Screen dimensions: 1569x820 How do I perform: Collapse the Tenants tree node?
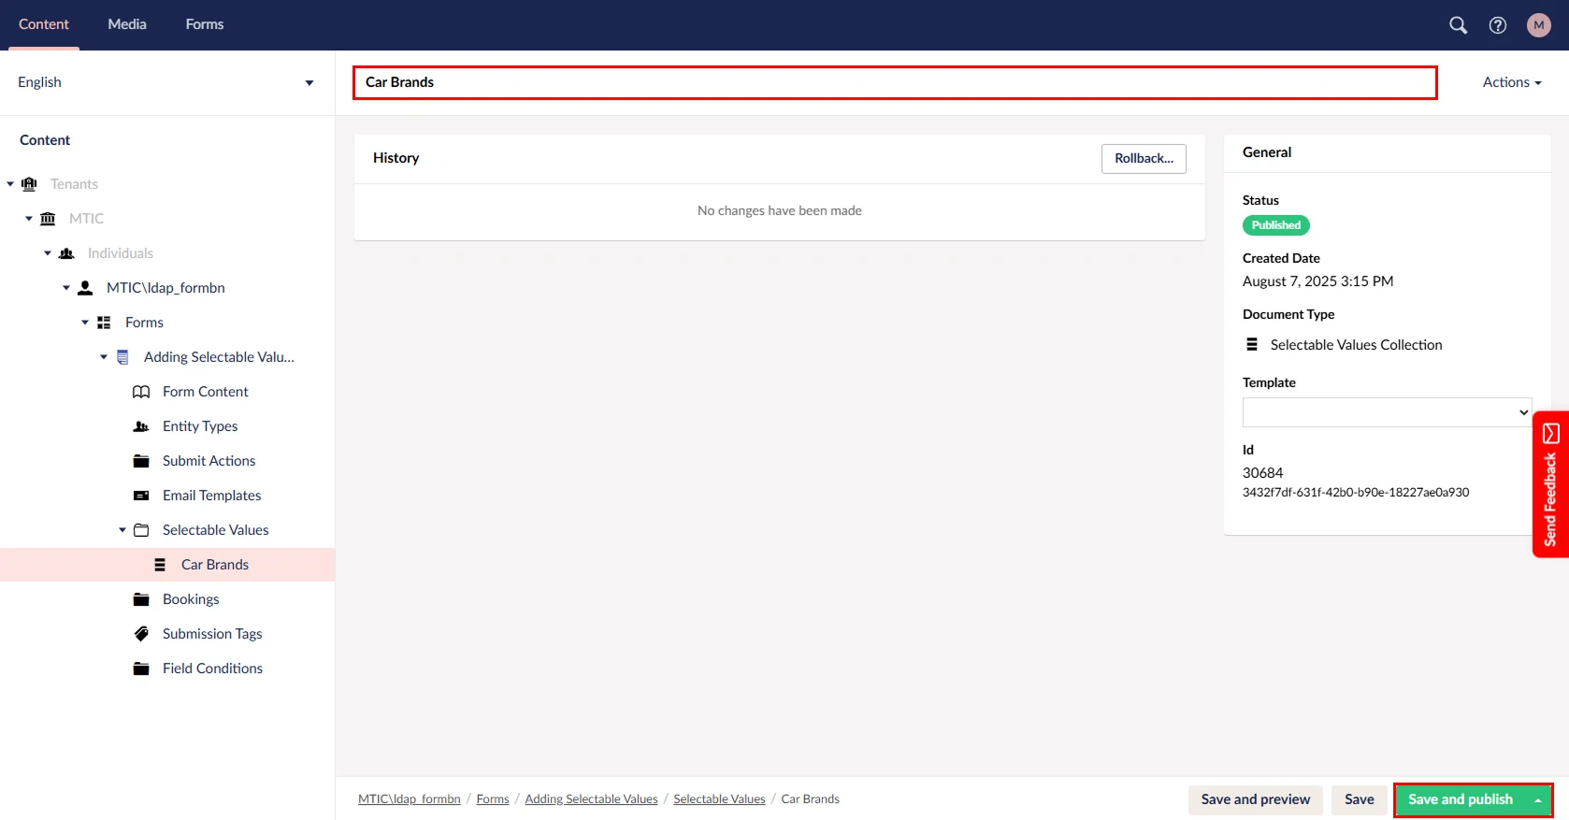click(x=10, y=184)
